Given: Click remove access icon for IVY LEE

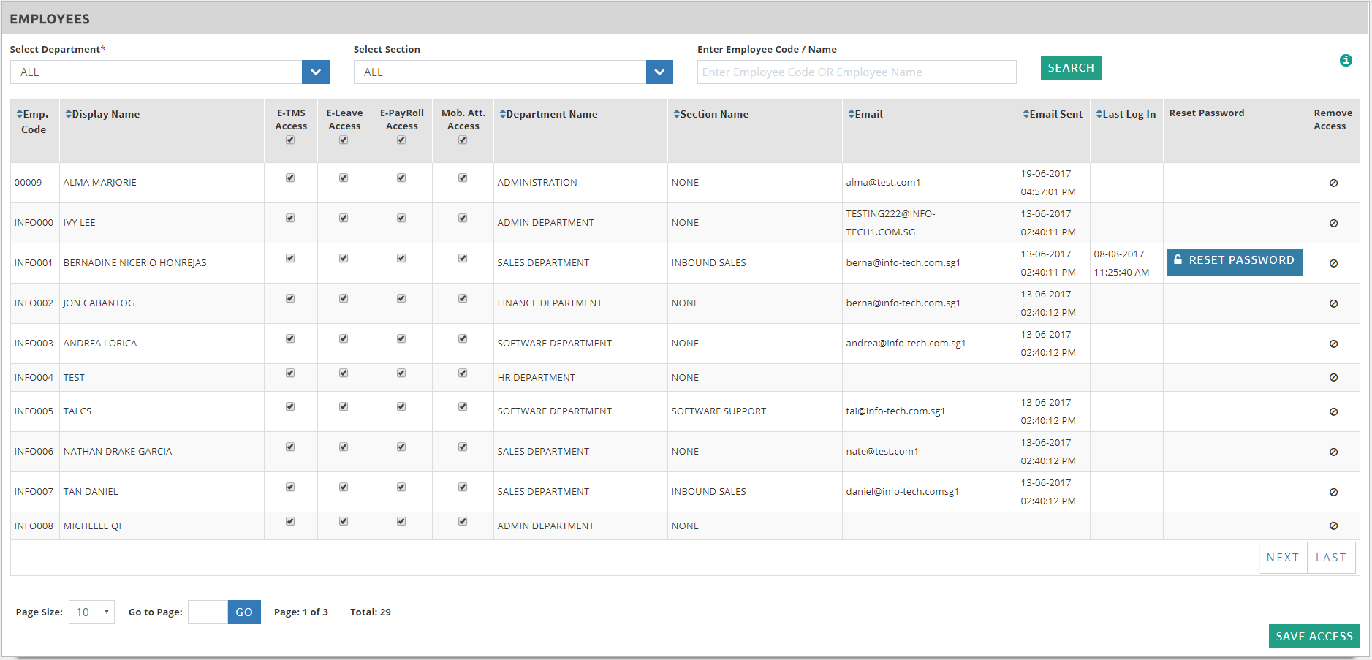Looking at the screenshot, I should (x=1333, y=223).
